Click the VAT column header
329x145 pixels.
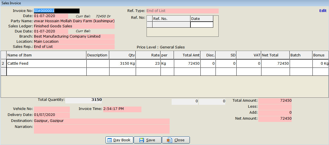[x=249, y=55]
